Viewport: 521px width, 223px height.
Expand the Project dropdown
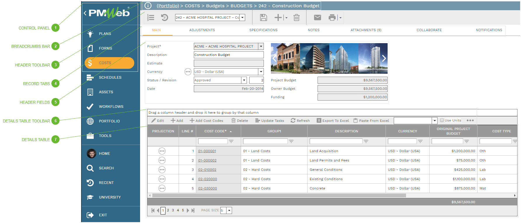261,46
